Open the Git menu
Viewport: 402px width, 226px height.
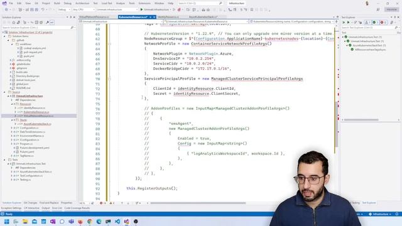click(x=36, y=3)
